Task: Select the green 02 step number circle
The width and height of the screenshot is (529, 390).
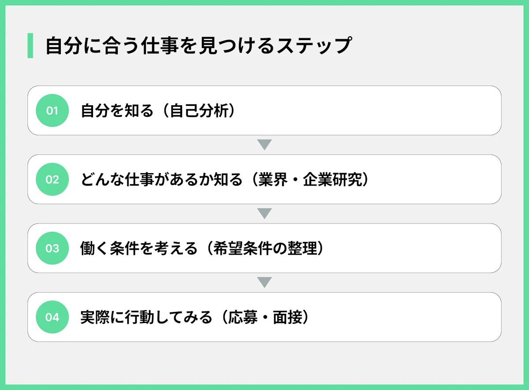Action: pos(52,179)
